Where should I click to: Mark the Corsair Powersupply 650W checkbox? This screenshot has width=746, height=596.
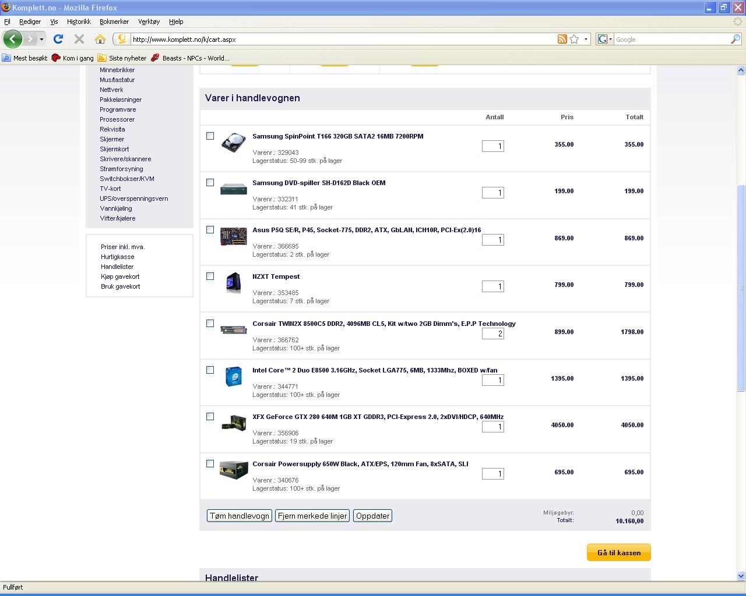click(210, 463)
